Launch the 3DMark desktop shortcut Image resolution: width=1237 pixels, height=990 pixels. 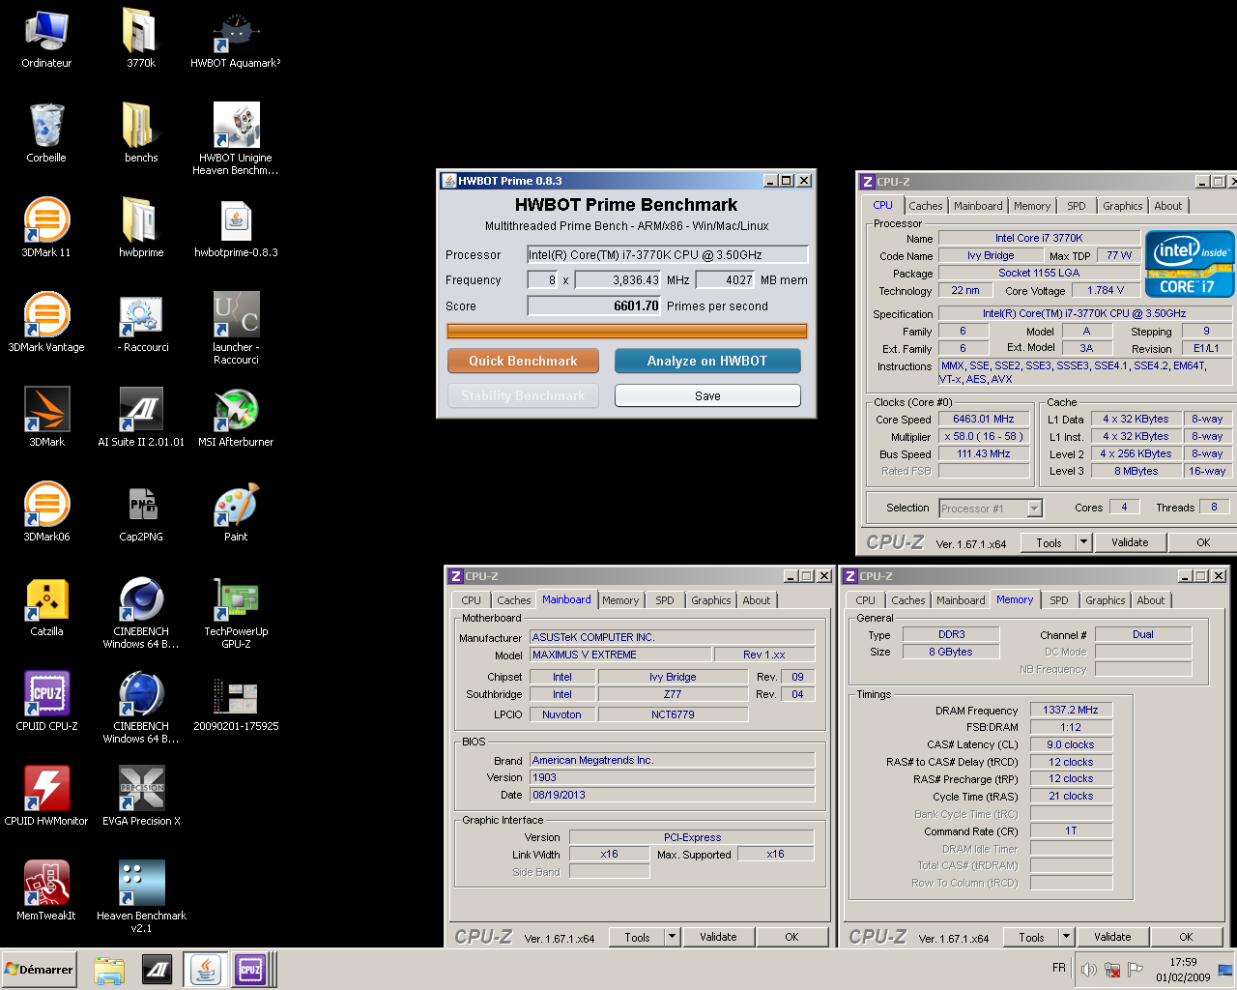coord(46,418)
